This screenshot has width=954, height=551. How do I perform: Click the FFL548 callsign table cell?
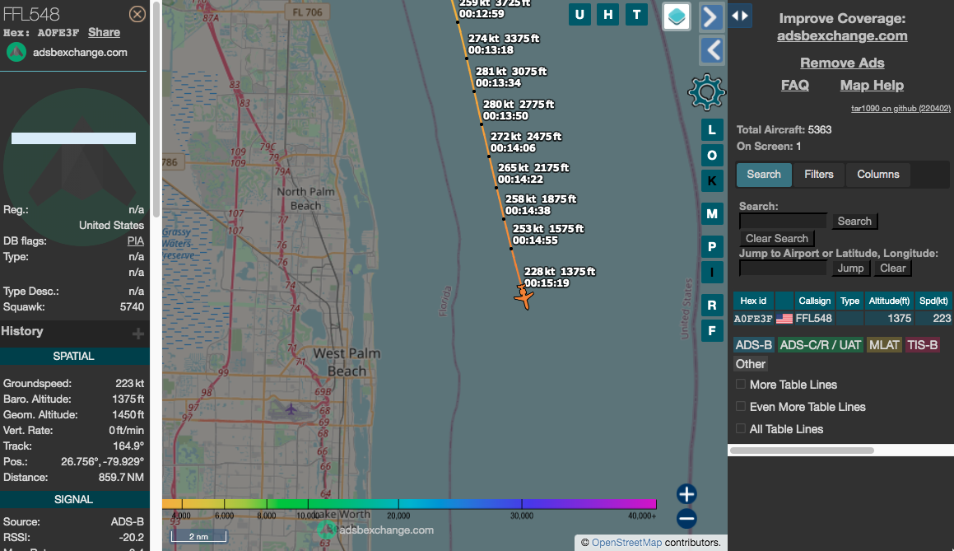pyautogui.click(x=814, y=319)
